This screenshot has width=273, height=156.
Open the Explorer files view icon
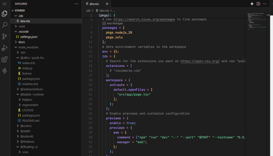[x=5, y=14]
